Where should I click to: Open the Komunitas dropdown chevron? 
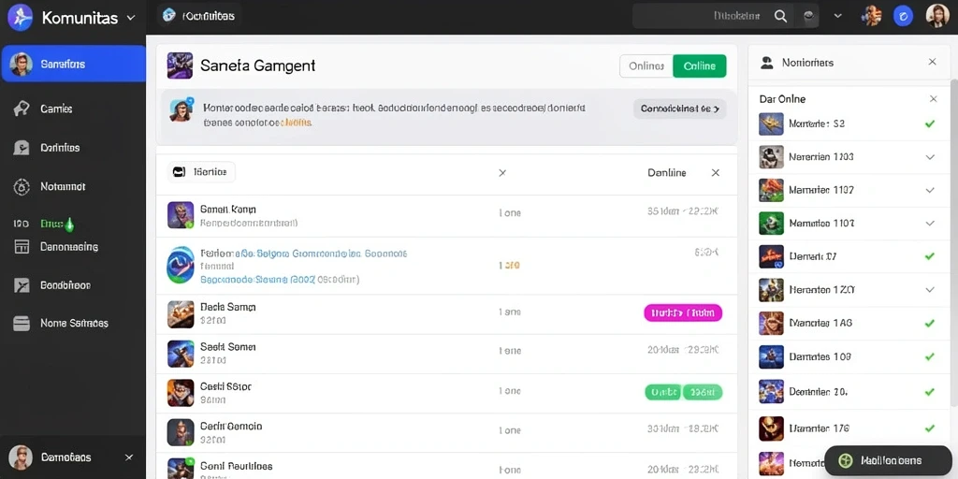(130, 18)
